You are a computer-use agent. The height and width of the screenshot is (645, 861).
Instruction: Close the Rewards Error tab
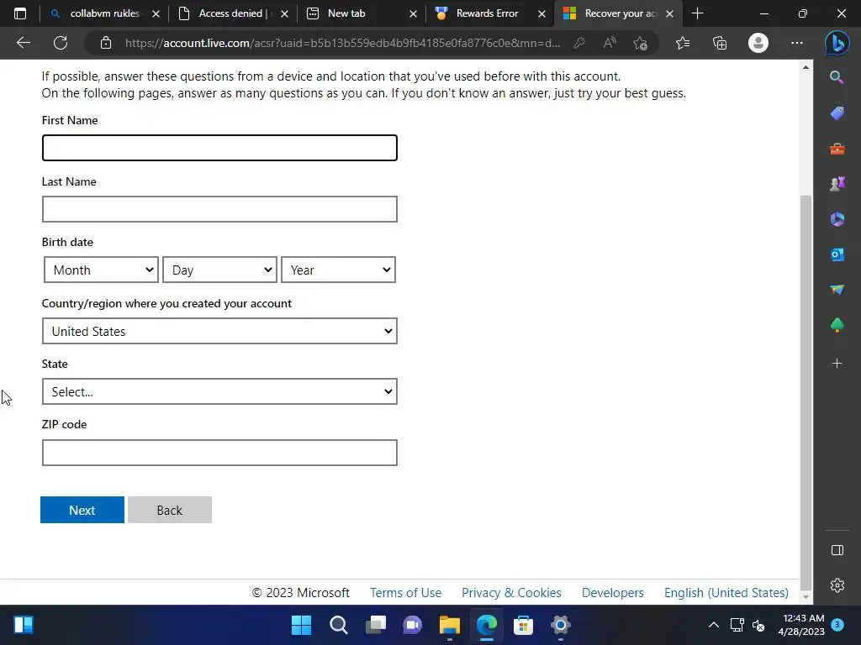(541, 13)
